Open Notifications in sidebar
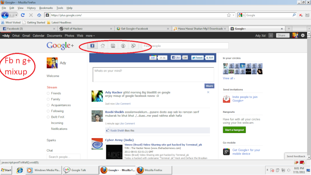311x175 pixels. (59, 129)
